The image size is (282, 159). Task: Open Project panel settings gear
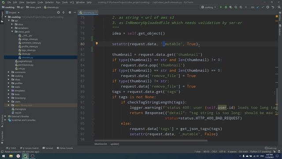coord(70,12)
